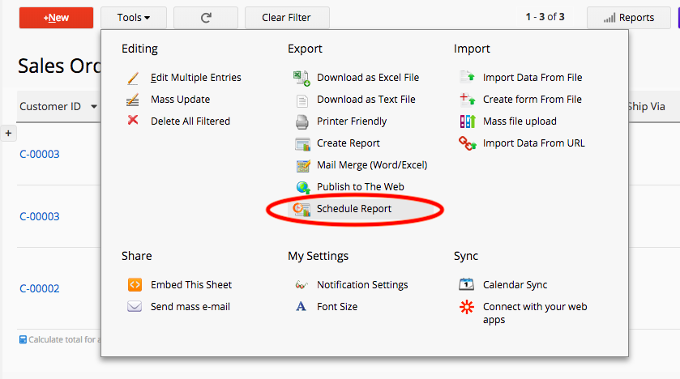Click the Printer Friendly printer icon

pyautogui.click(x=302, y=121)
